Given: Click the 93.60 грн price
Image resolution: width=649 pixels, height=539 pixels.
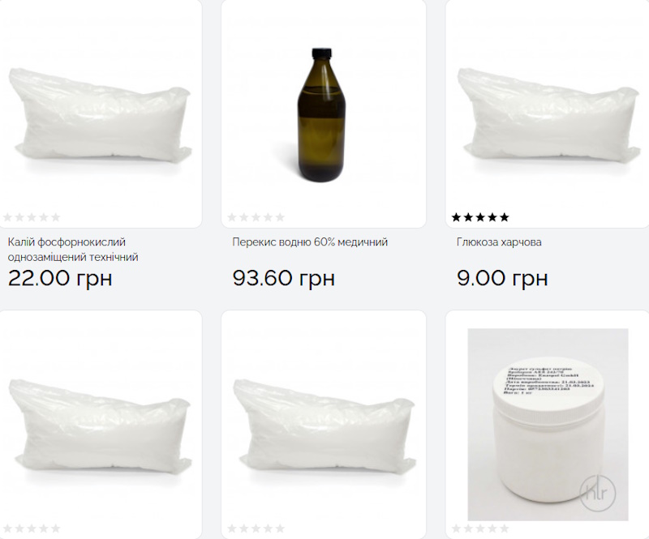Looking at the screenshot, I should click(283, 278).
